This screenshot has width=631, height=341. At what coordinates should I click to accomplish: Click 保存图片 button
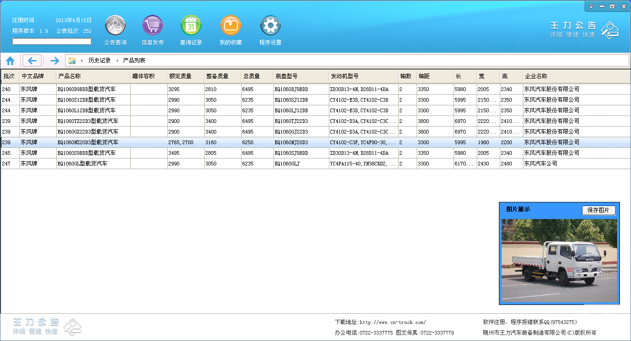point(598,210)
